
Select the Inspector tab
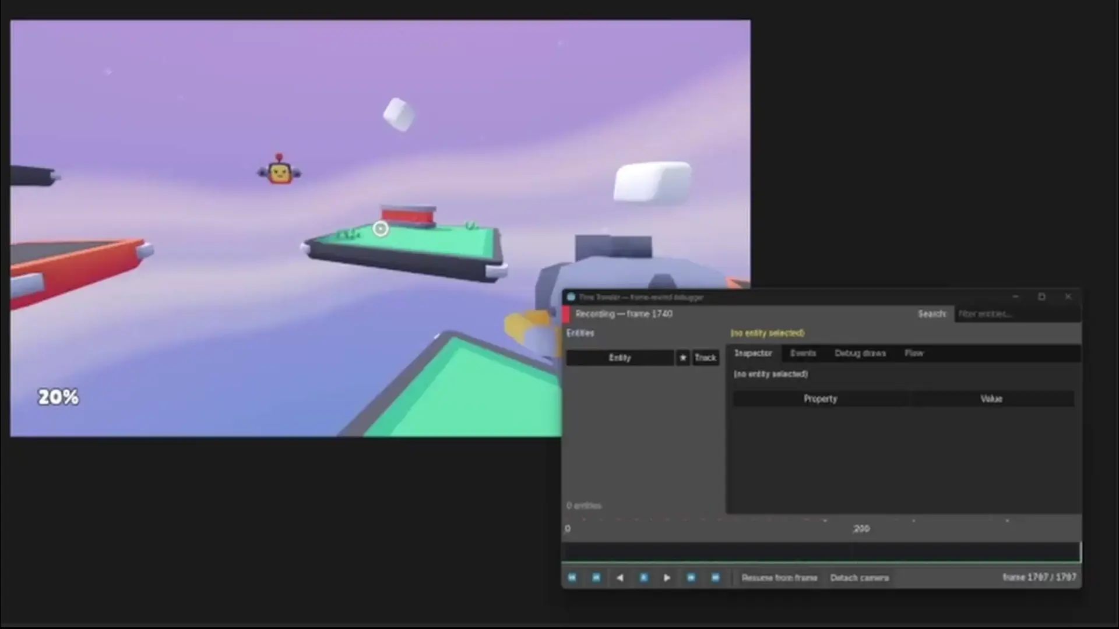click(x=753, y=354)
